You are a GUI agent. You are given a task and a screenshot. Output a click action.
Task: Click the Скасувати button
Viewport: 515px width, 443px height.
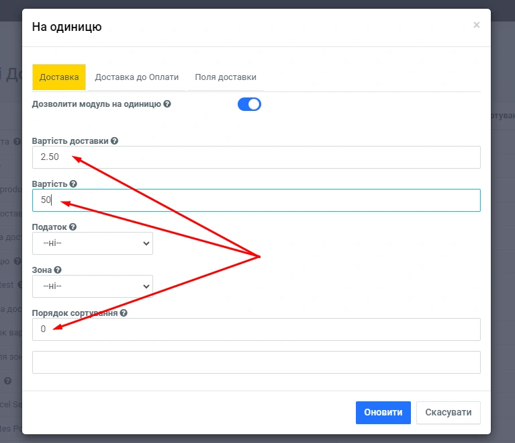coord(449,413)
